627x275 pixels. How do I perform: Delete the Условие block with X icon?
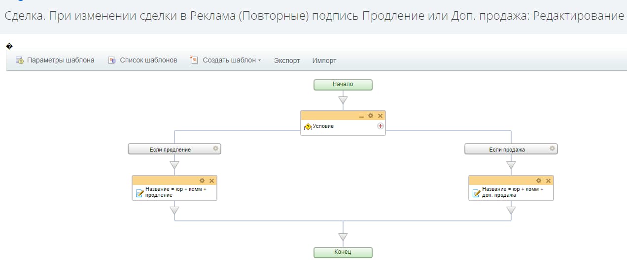point(380,116)
